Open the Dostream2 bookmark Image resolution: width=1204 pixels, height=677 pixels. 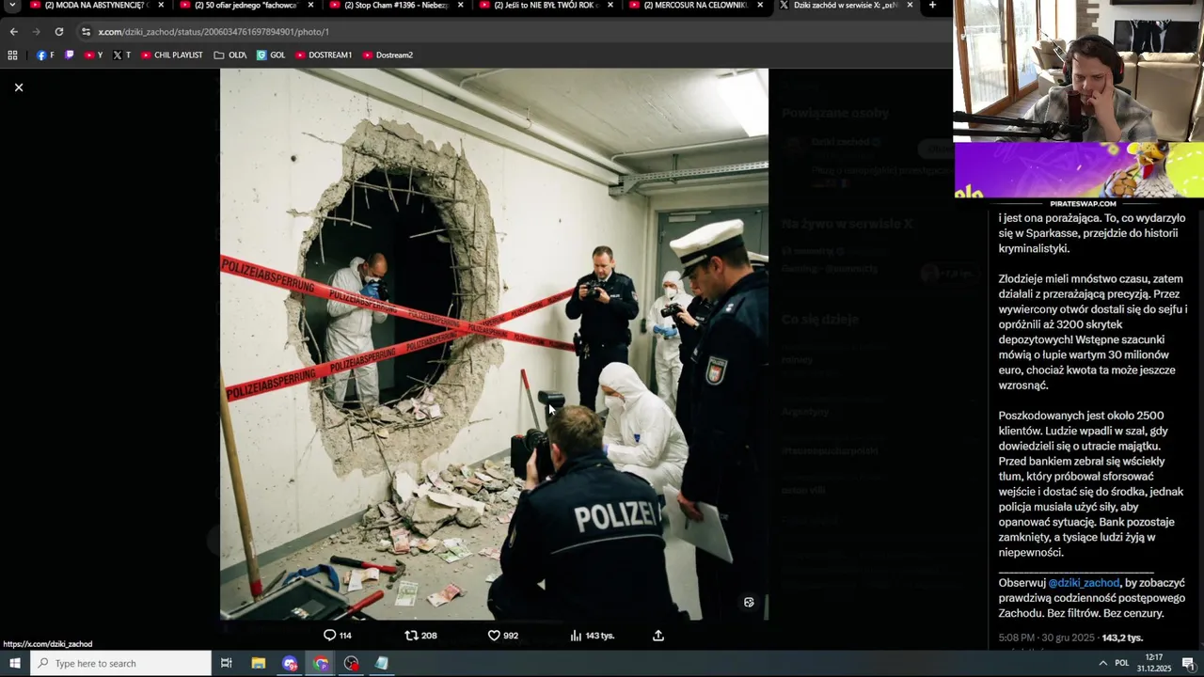388,55
